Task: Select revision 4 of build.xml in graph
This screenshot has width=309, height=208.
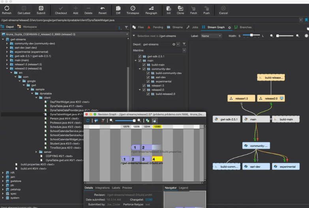Action: click(157, 159)
